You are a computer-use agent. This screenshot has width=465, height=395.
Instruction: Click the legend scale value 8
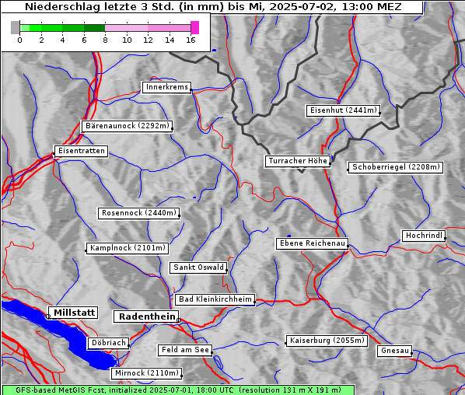click(105, 40)
